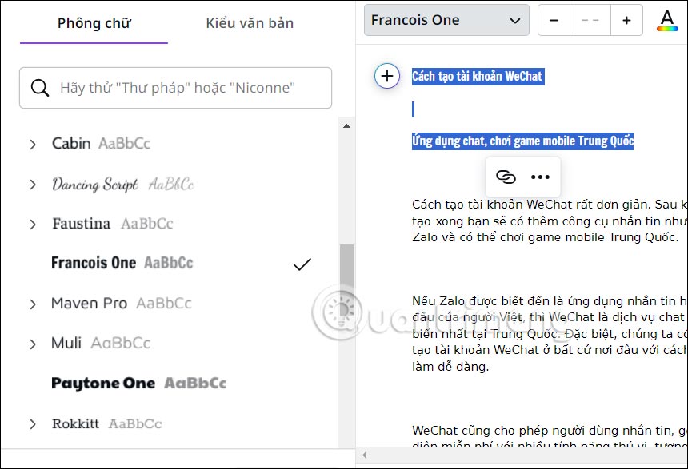Switch to the Phông chữ tab
Viewport: 688px width, 469px height.
tap(94, 24)
